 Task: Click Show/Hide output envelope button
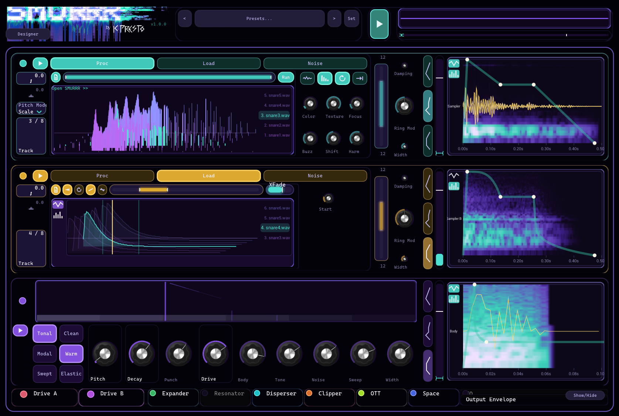(x=585, y=395)
